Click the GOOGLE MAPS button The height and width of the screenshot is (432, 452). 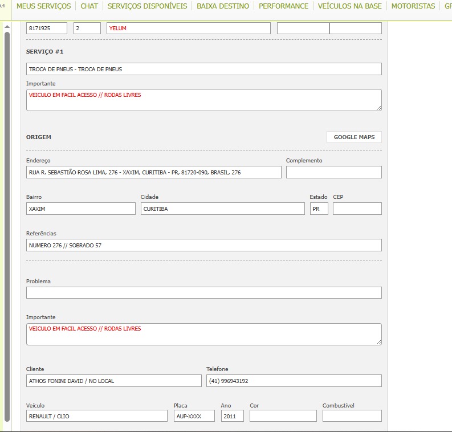pyautogui.click(x=354, y=137)
